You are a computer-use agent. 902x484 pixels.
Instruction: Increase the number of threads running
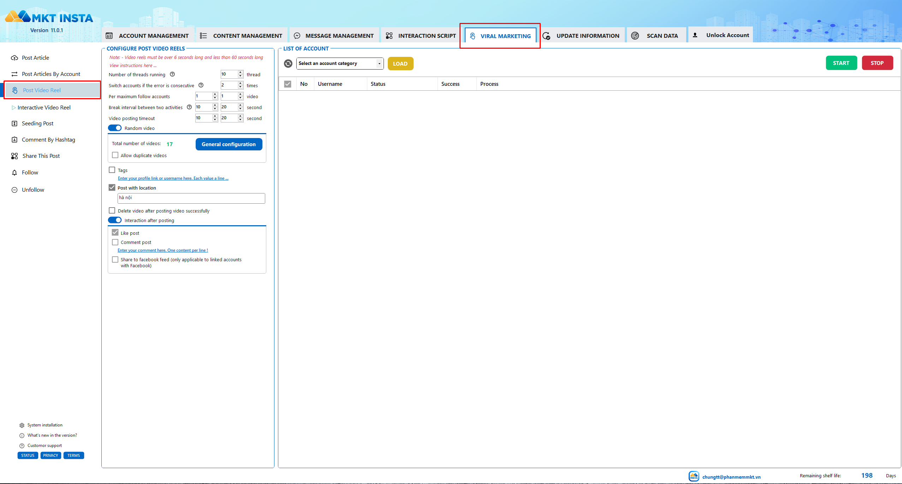click(x=241, y=72)
